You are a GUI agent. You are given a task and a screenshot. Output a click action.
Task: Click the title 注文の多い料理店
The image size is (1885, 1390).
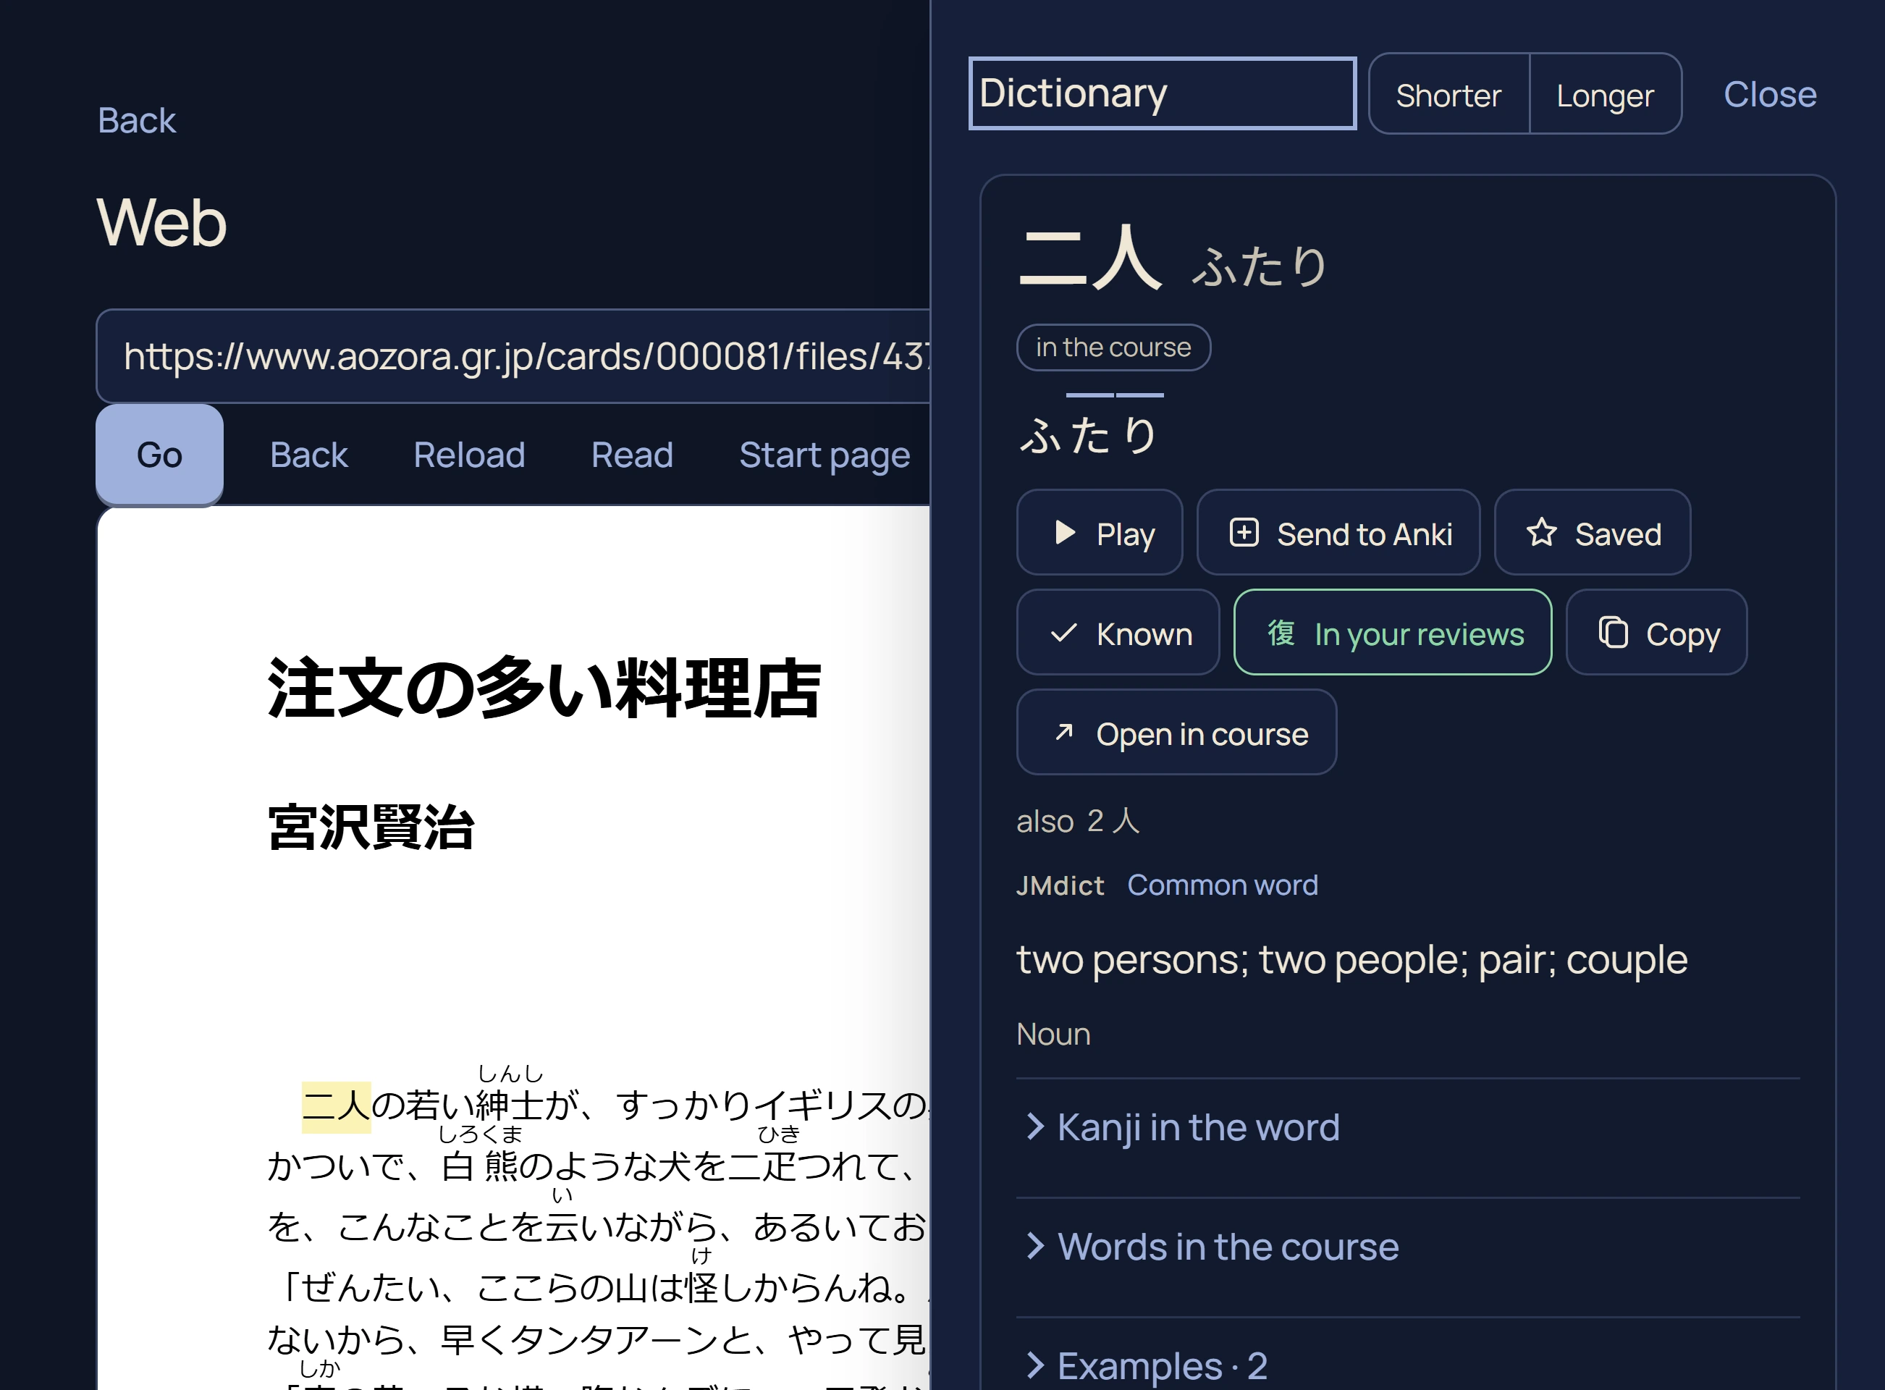pos(544,688)
